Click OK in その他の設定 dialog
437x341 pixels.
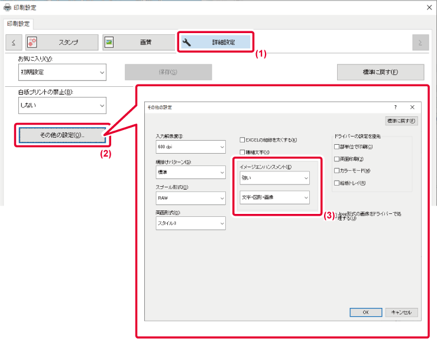point(366,312)
